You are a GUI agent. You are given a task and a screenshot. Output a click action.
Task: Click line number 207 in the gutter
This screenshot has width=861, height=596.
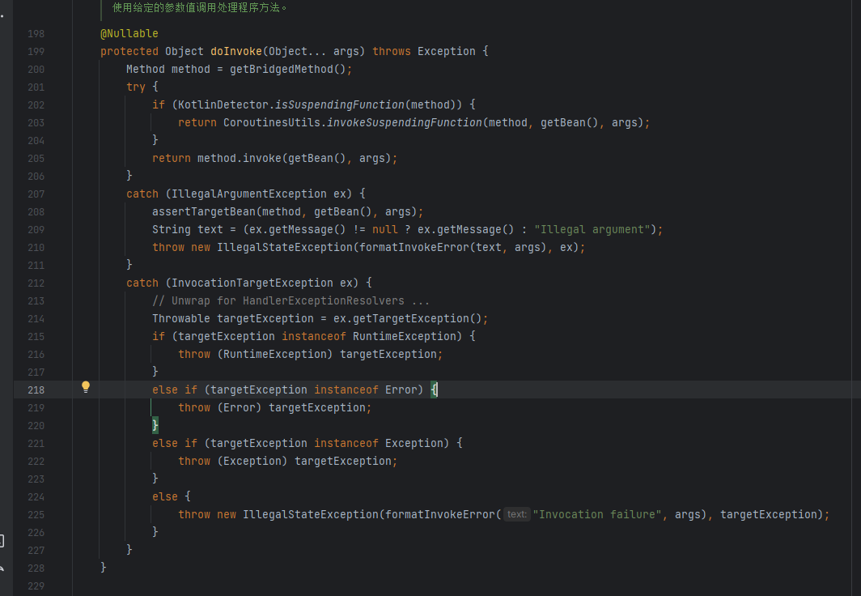point(36,194)
